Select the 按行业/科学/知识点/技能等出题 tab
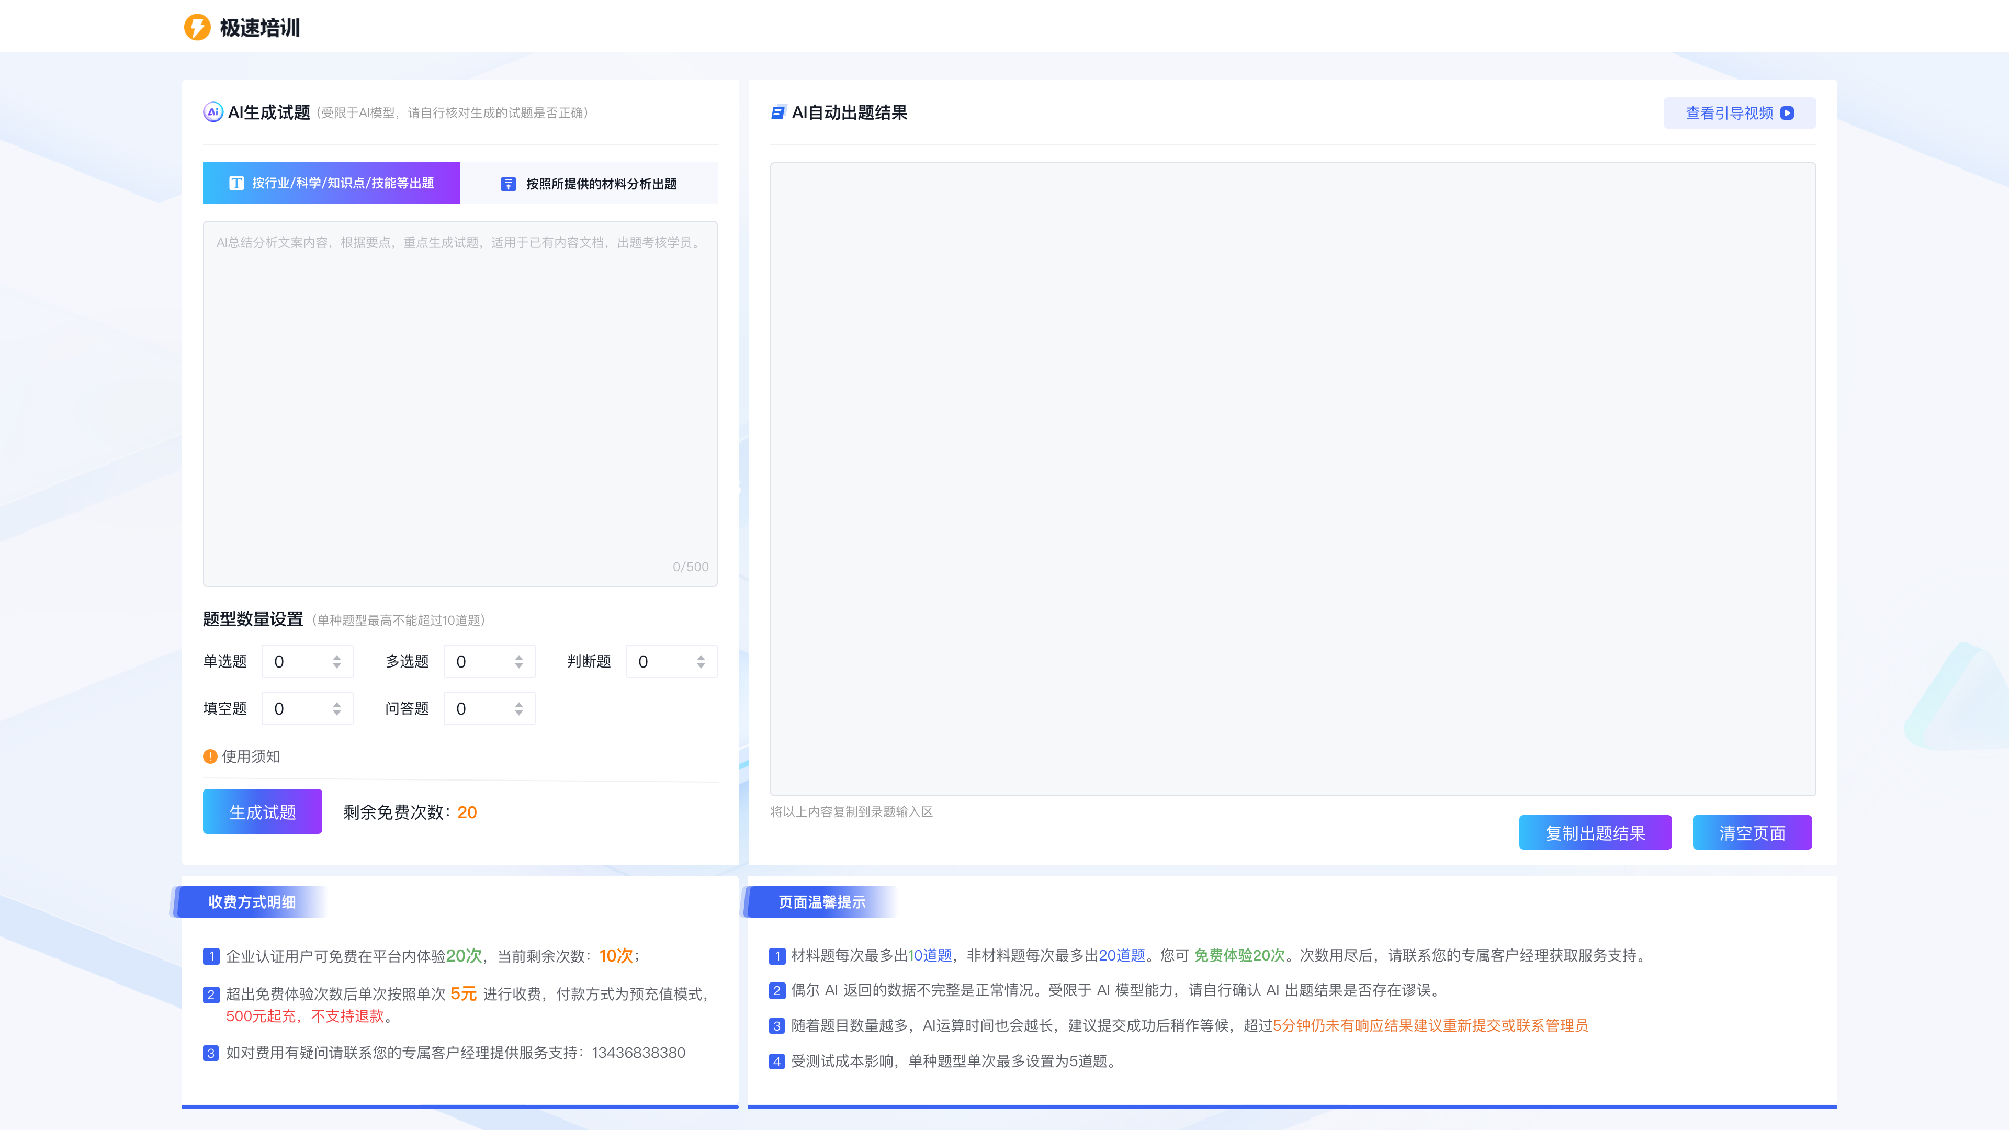Image resolution: width=2009 pixels, height=1130 pixels. 332,183
